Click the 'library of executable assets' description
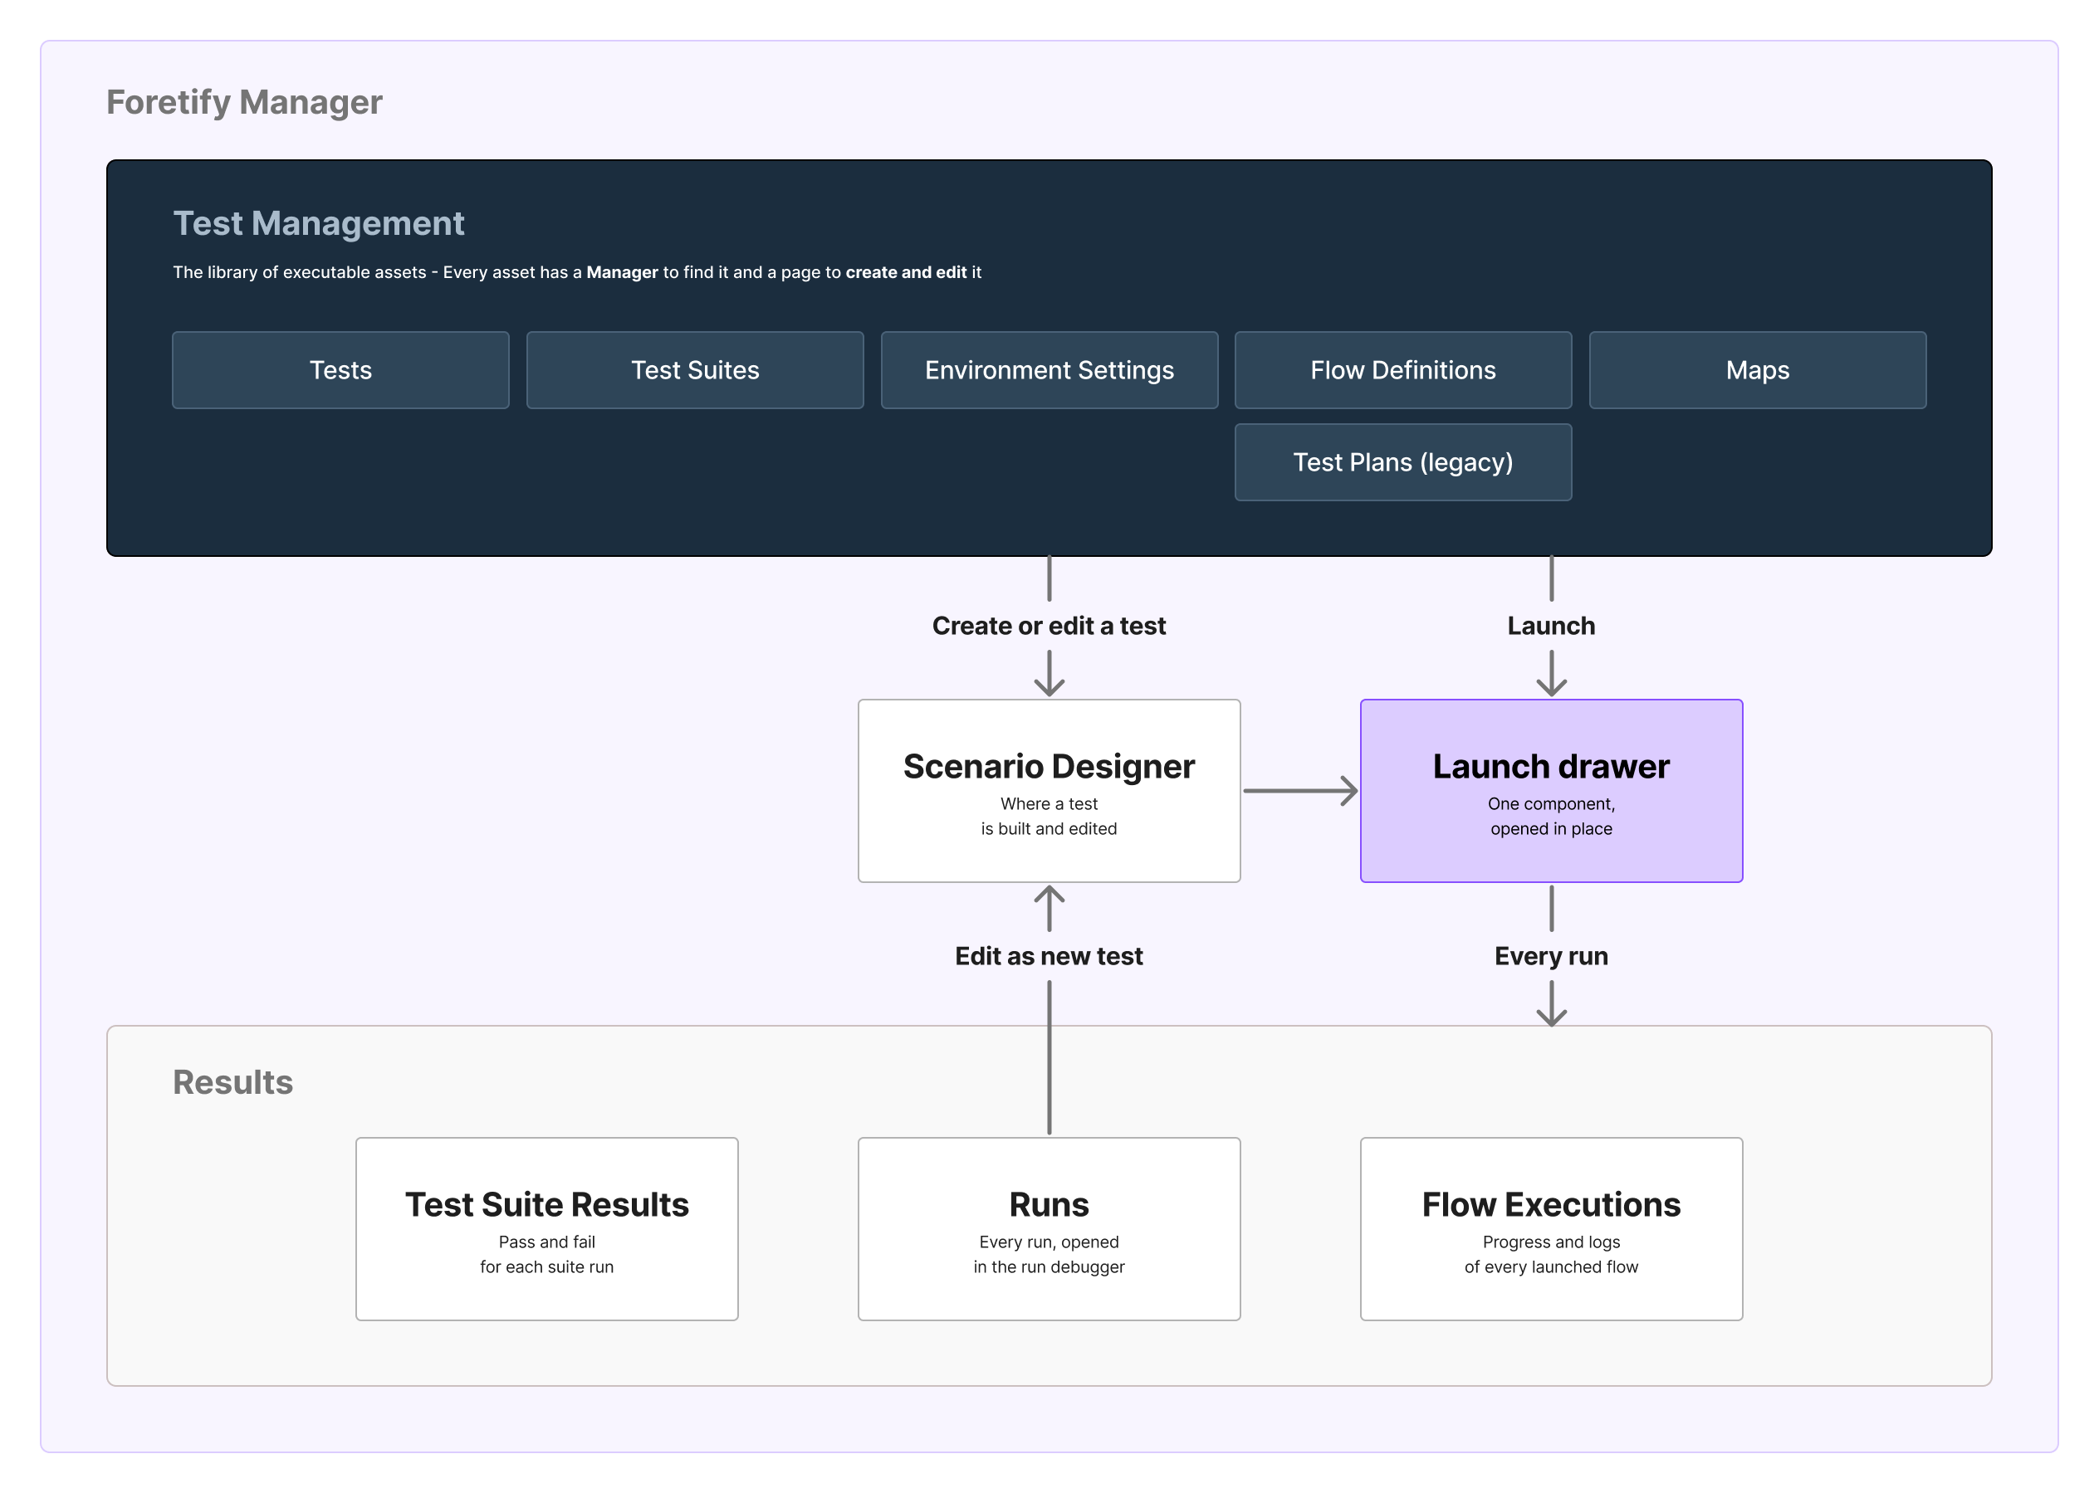Viewport: 2099px width, 1493px height. [x=577, y=272]
